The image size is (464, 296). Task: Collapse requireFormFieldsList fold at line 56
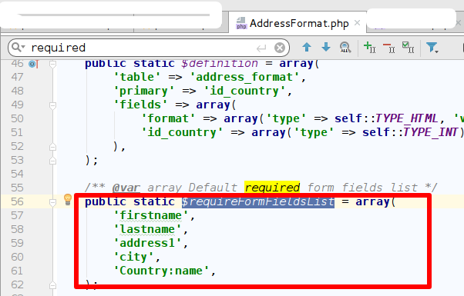pyautogui.click(x=52, y=202)
